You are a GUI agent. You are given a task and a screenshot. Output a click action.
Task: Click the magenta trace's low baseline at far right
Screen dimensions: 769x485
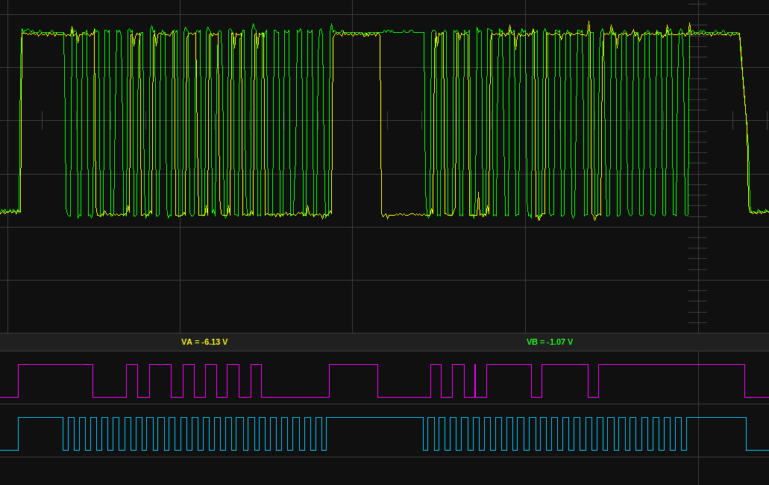(x=757, y=397)
